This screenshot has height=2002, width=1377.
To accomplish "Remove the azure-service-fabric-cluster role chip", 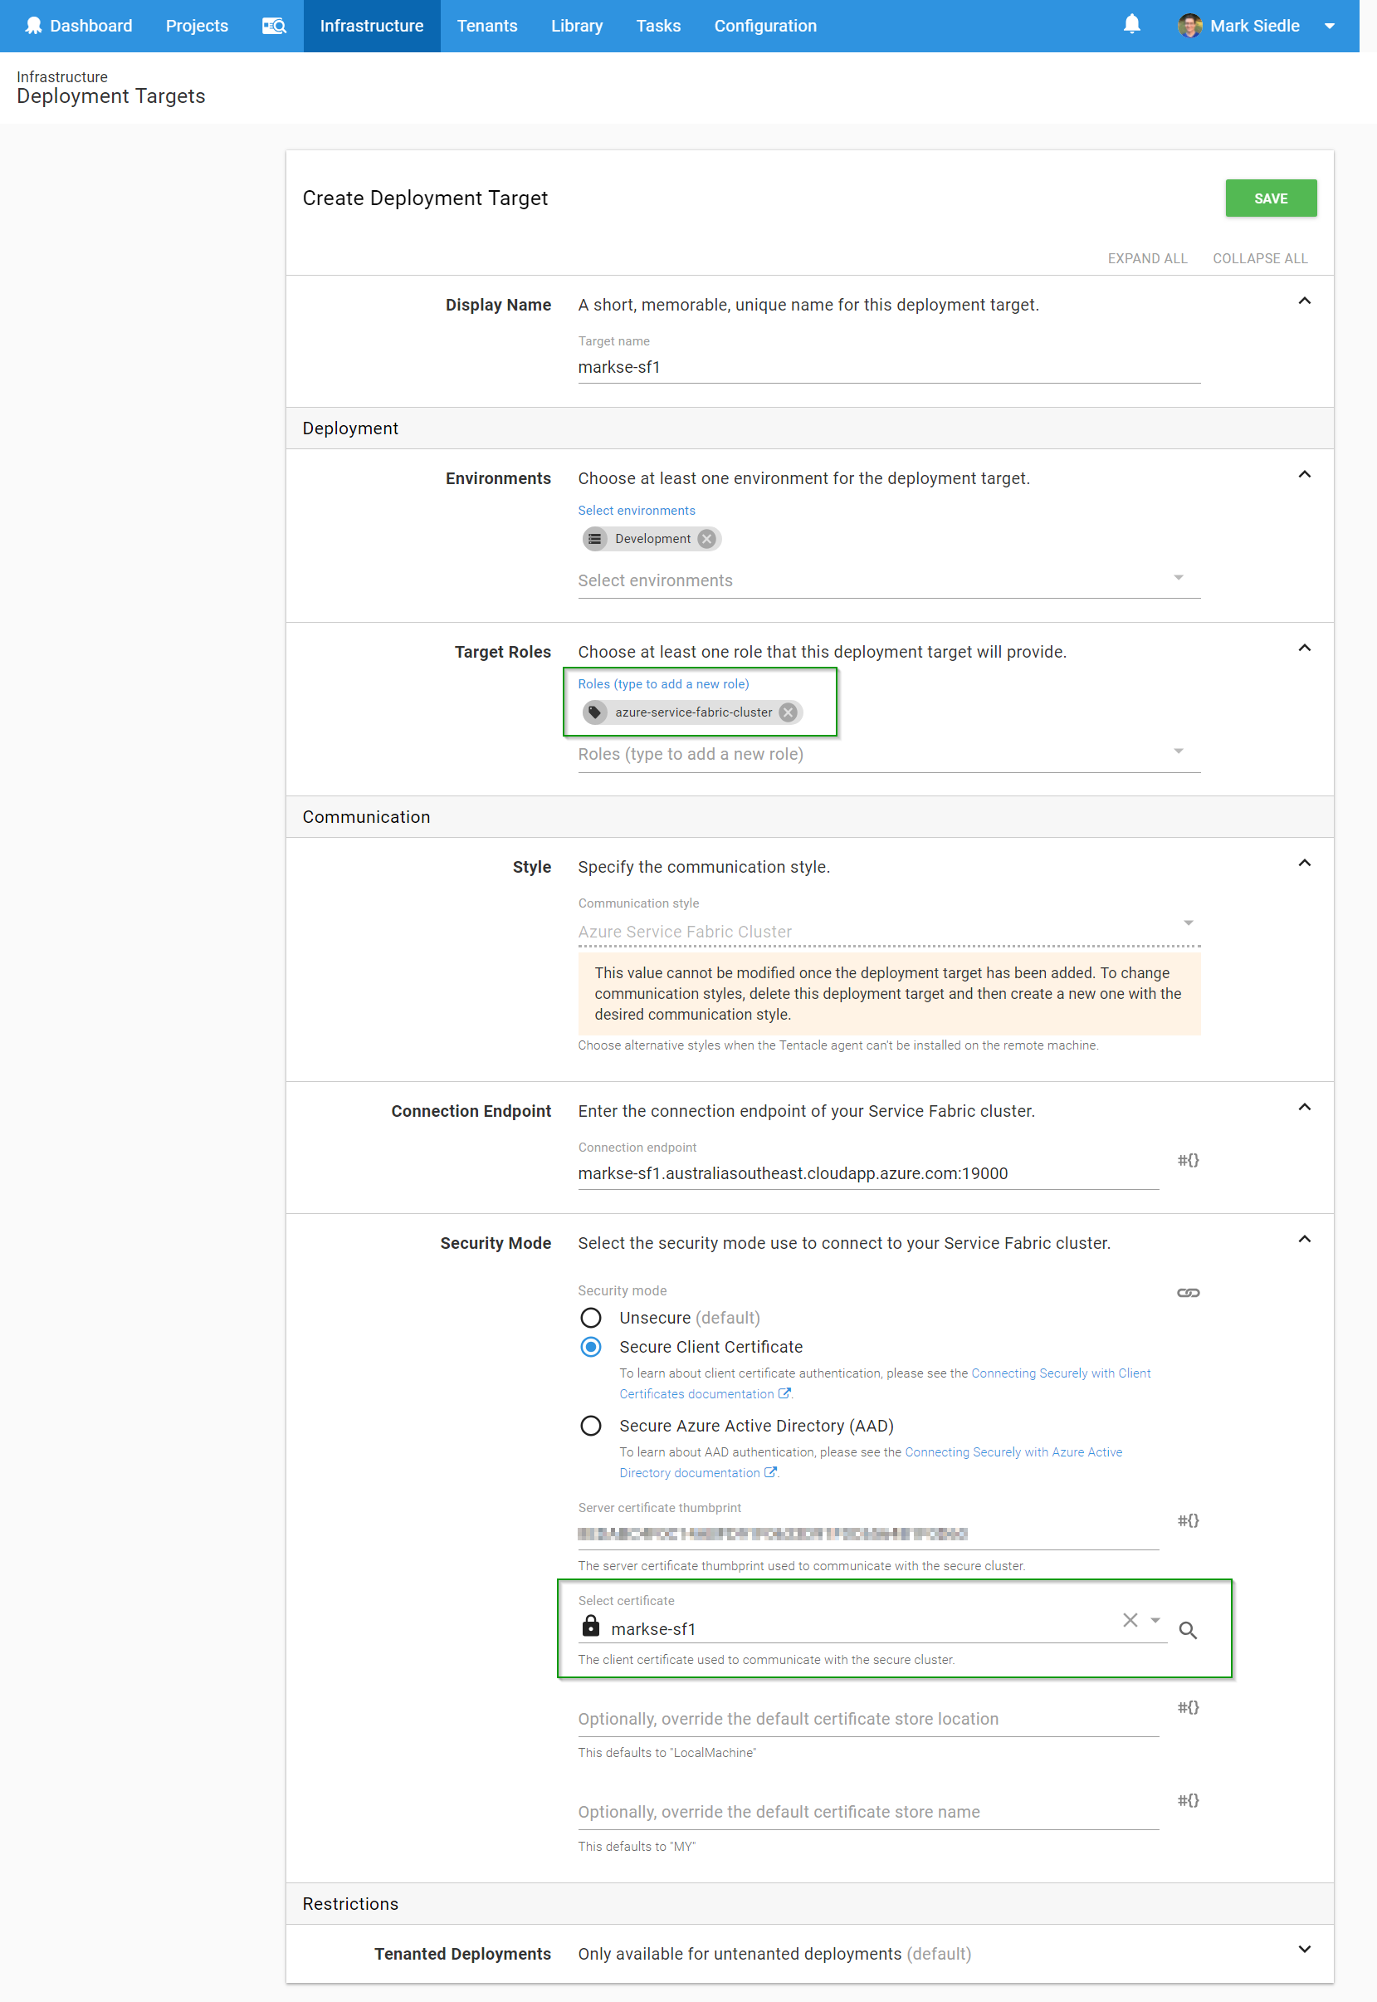I will pos(786,712).
